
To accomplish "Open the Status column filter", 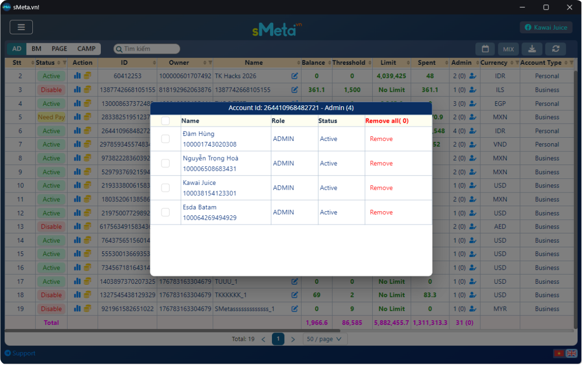I will [65, 63].
